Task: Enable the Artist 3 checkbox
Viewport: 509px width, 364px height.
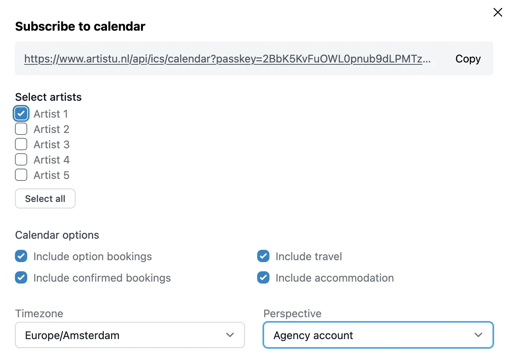Action: coord(21,144)
